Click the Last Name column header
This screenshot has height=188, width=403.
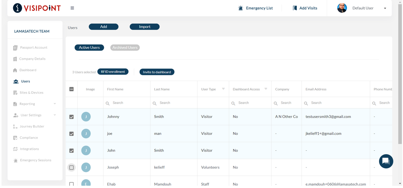click(x=162, y=89)
